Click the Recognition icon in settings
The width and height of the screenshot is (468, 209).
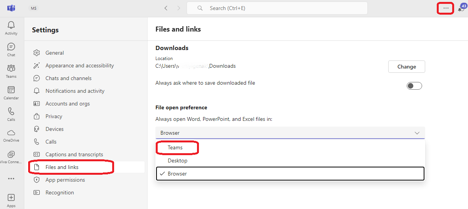(x=37, y=192)
